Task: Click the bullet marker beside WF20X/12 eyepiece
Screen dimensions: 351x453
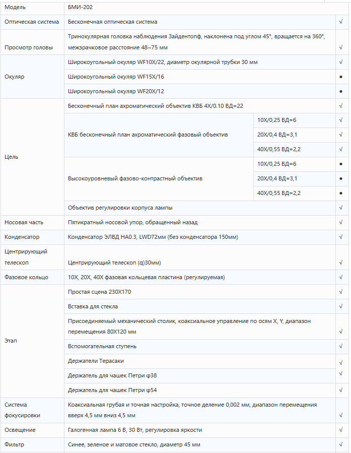Action: pos(341,91)
